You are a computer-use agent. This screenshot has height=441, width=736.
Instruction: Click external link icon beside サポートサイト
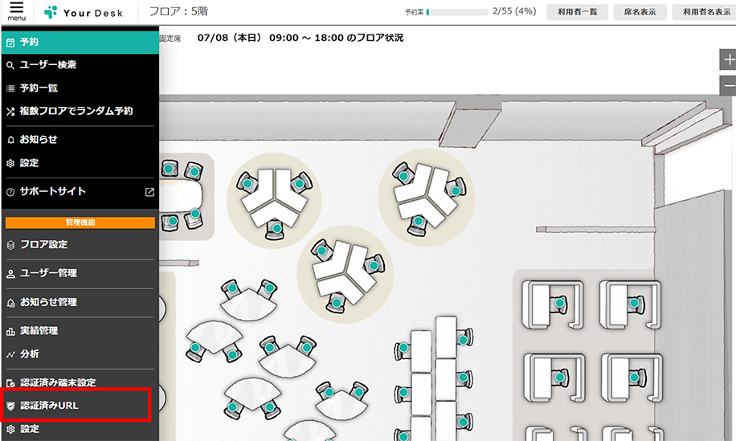point(149,192)
